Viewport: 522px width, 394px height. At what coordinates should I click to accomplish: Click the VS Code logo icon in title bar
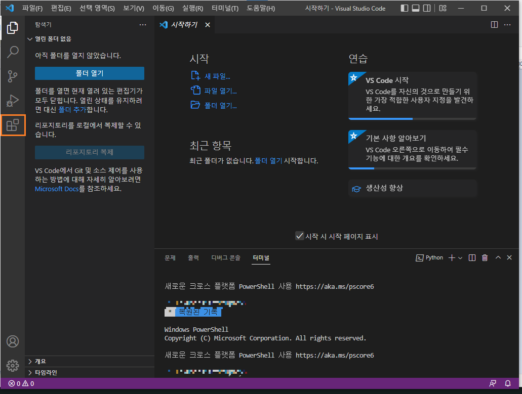pyautogui.click(x=10, y=8)
